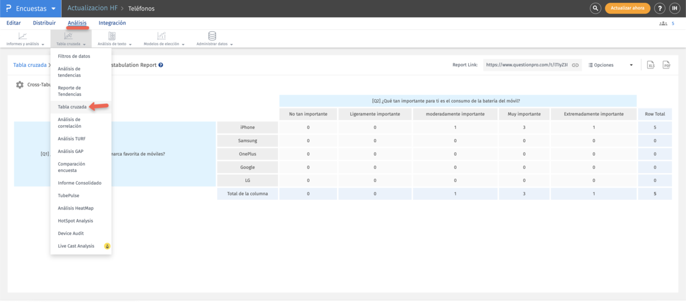The image size is (686, 302).
Task: Open the IH user profile avatar
Action: (x=675, y=9)
